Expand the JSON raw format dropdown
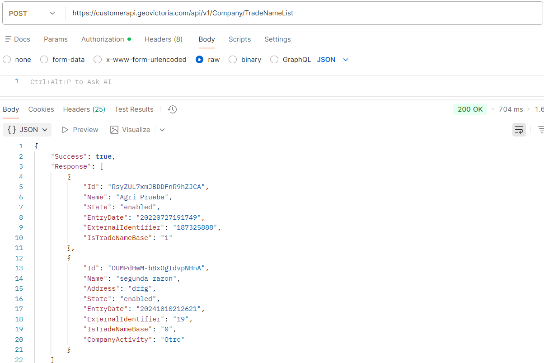The width and height of the screenshot is (544, 363). pyautogui.click(x=346, y=60)
